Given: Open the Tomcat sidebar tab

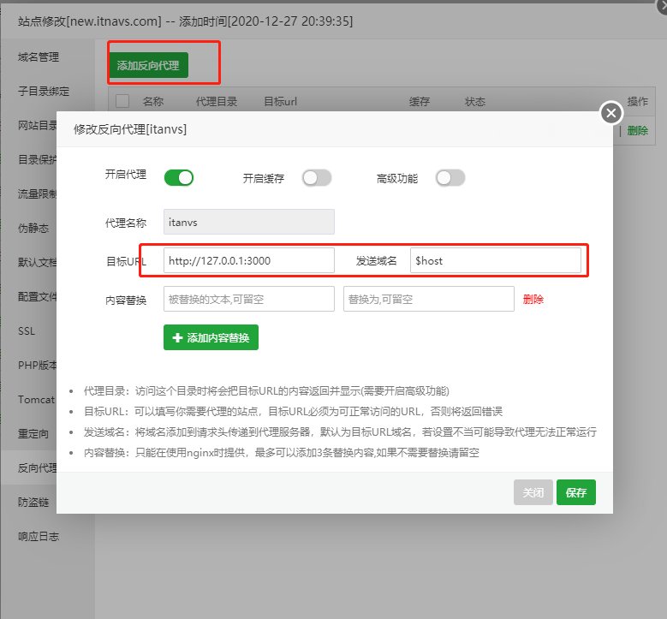Looking at the screenshot, I should point(36,400).
